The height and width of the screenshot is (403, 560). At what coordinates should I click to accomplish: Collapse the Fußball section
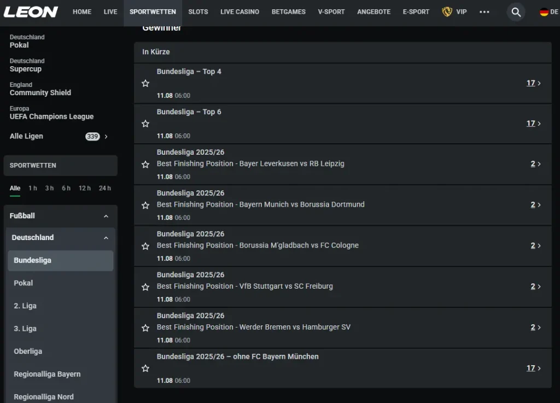pos(106,216)
